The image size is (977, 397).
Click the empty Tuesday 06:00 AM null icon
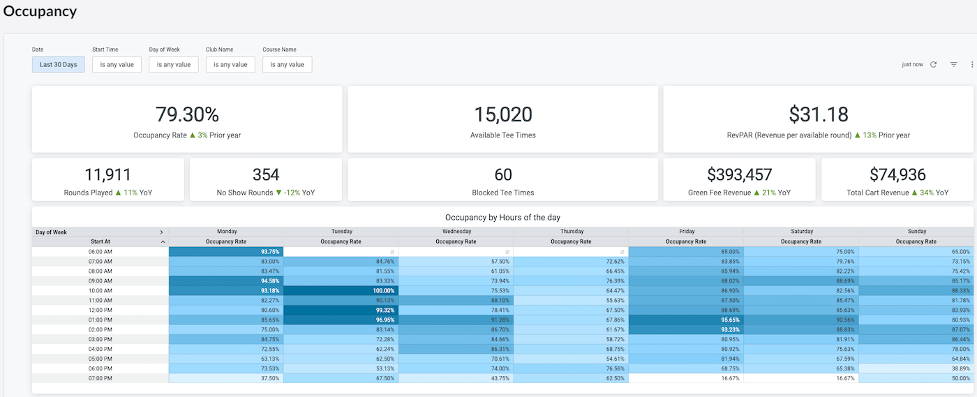(x=391, y=252)
